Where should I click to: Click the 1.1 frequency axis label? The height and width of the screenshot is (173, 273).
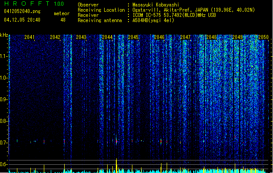[3, 56]
